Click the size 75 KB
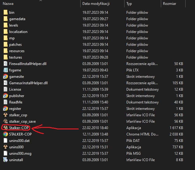 [x=179, y=140]
